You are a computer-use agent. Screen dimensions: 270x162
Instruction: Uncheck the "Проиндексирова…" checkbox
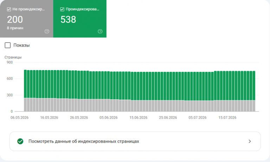(62, 9)
